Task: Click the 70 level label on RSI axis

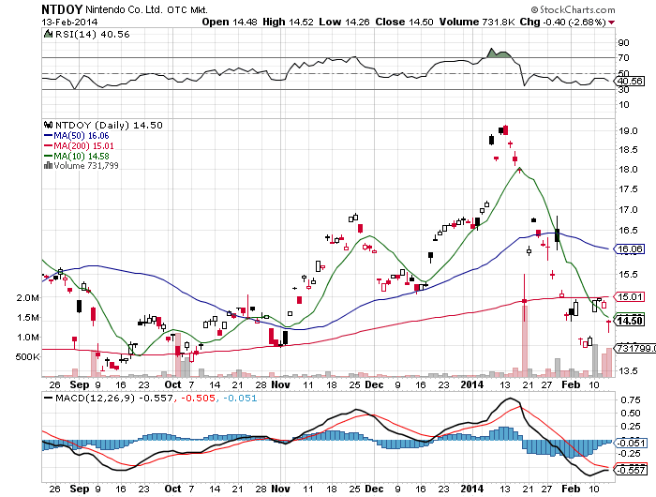Action: [623, 58]
